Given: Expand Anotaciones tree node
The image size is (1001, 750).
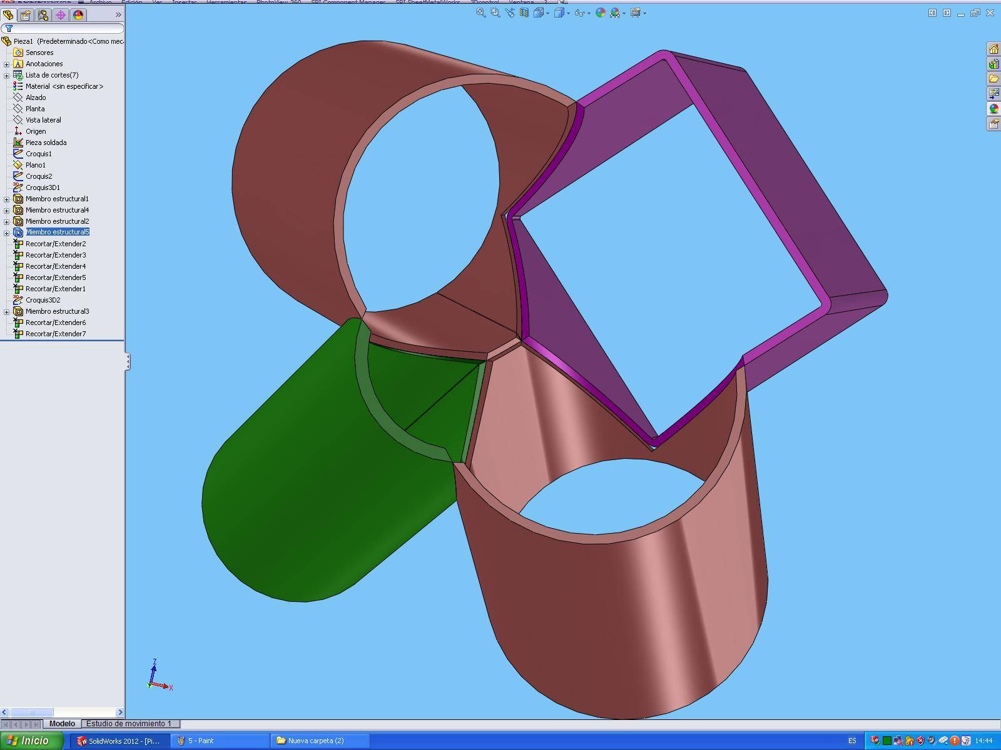Looking at the screenshot, I should pos(6,64).
